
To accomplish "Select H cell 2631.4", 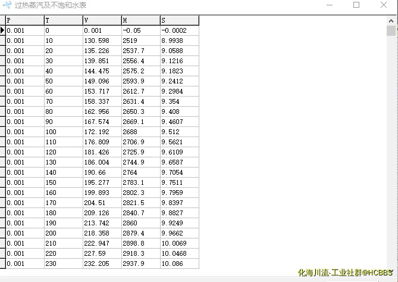I will (141, 101).
